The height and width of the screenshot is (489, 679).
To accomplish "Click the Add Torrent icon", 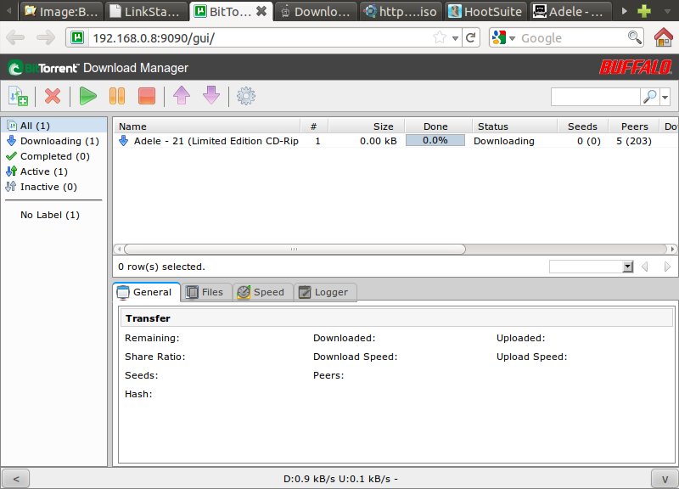I will coord(18,97).
